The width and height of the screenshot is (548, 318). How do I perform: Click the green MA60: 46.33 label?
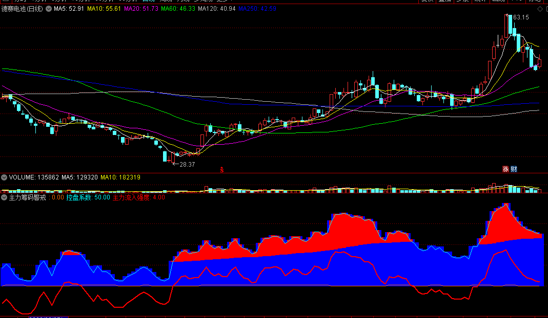pyautogui.click(x=178, y=9)
